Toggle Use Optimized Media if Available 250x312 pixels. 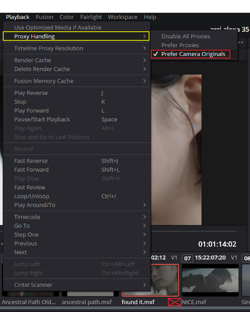77,27
